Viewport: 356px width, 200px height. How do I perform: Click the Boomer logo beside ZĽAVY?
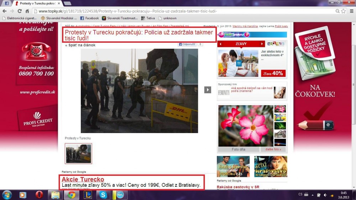(x=276, y=44)
